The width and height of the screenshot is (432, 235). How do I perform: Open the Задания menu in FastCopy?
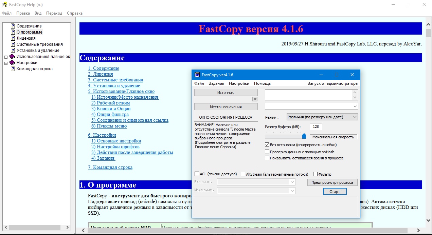(216, 83)
